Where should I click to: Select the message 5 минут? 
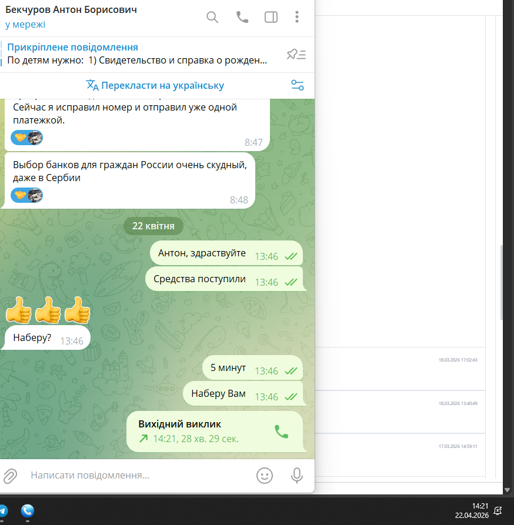(x=252, y=367)
